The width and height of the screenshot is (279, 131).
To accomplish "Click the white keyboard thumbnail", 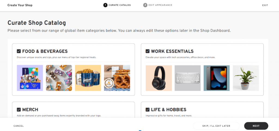I will pos(187,78).
